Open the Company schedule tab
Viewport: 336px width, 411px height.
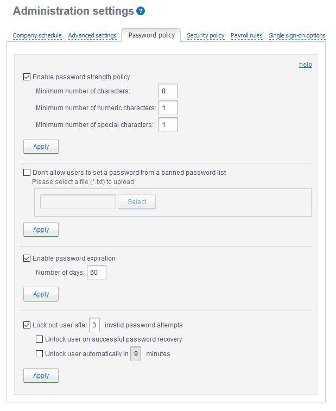pyautogui.click(x=37, y=35)
